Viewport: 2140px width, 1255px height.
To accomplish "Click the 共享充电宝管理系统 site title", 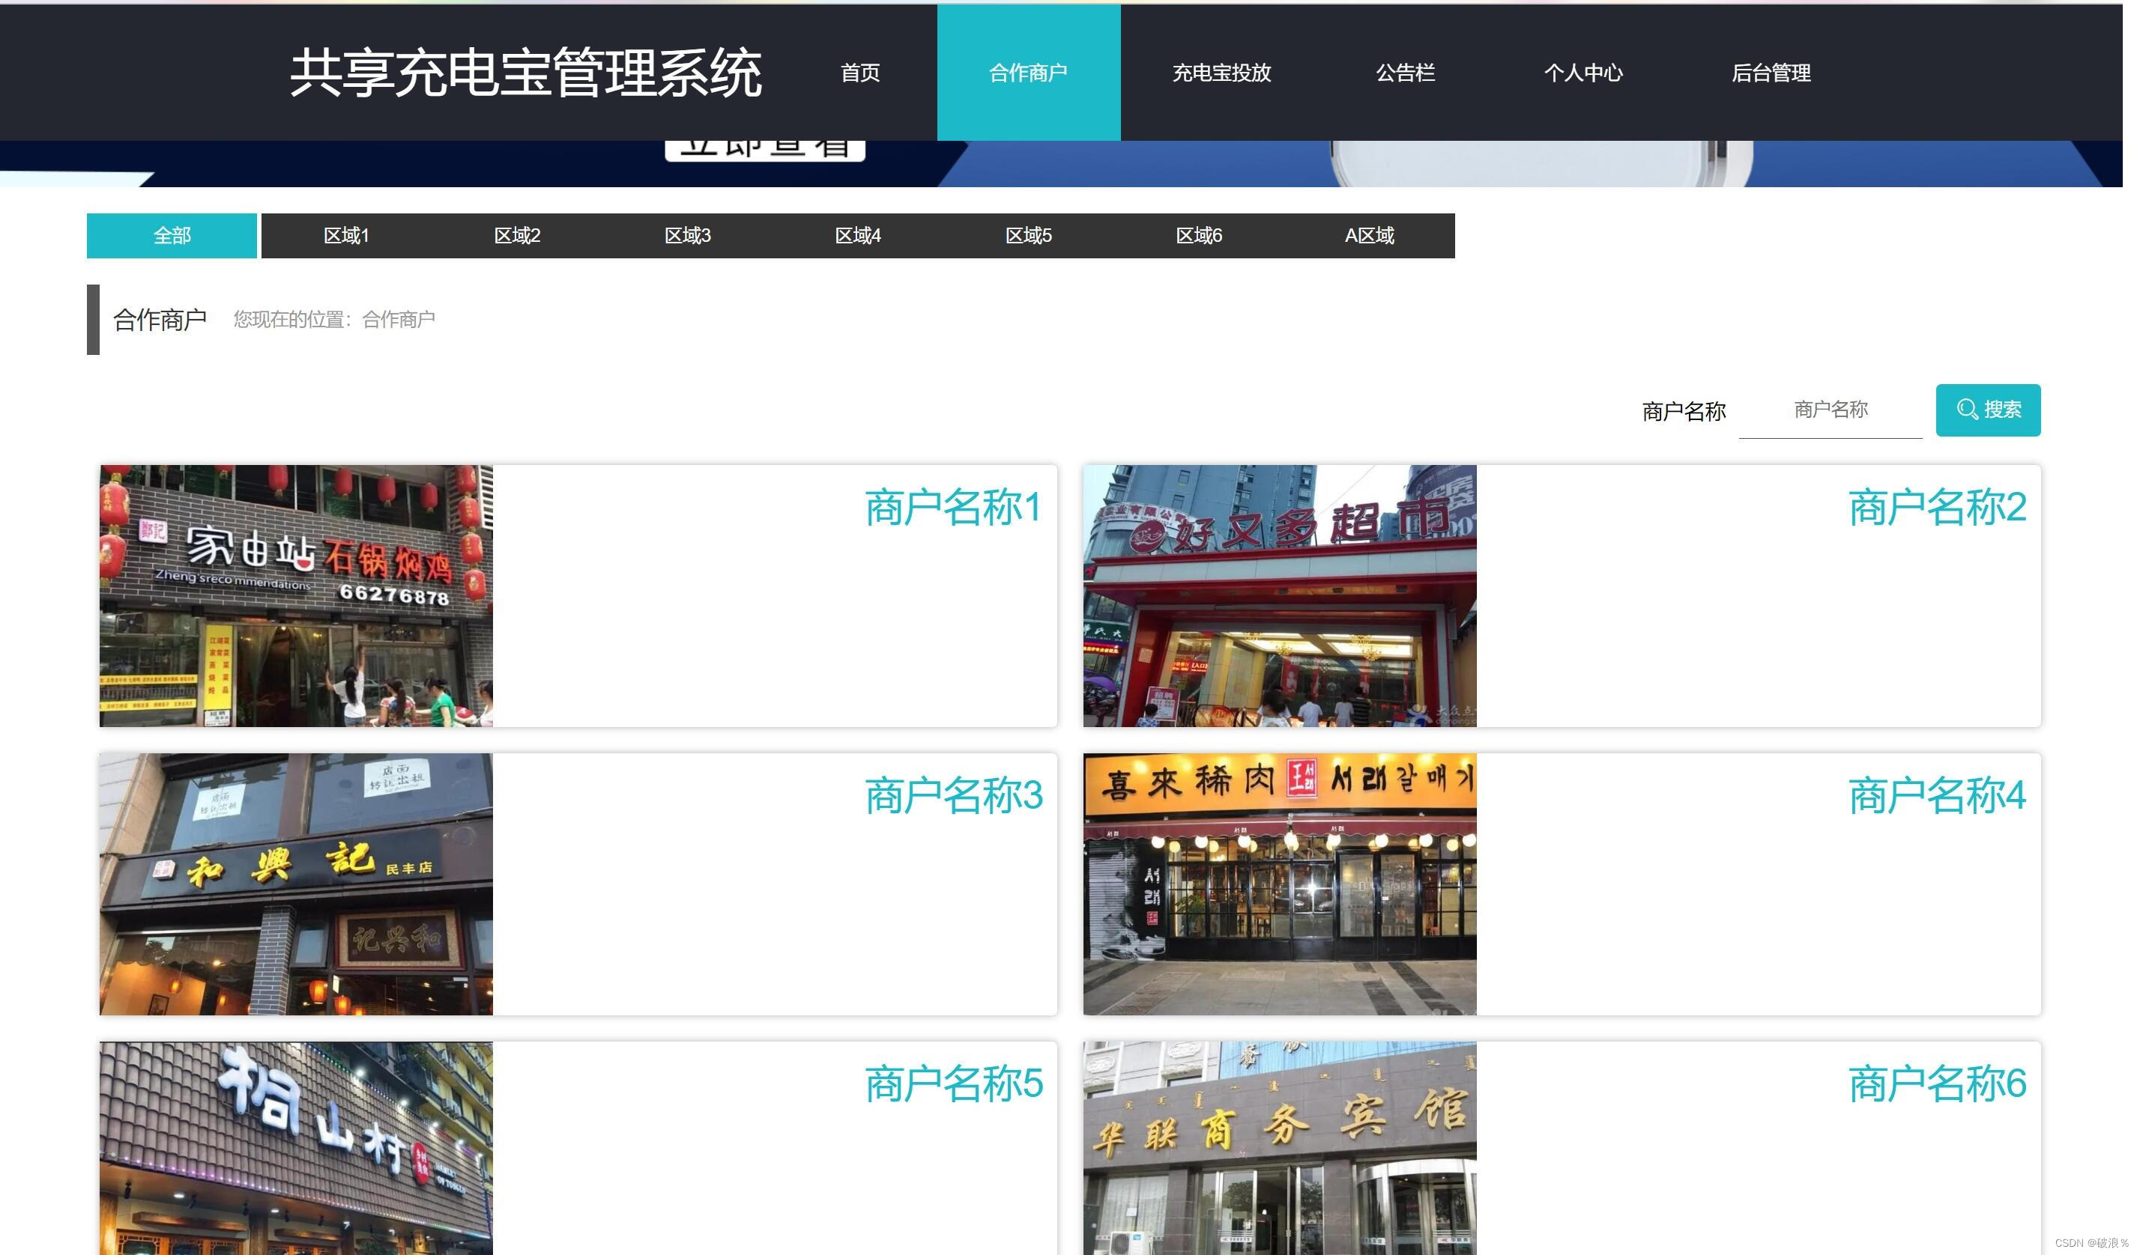I will tap(526, 73).
